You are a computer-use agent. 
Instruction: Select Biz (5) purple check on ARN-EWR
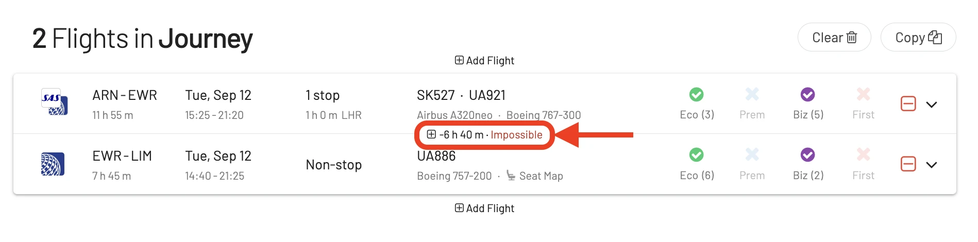(x=807, y=95)
